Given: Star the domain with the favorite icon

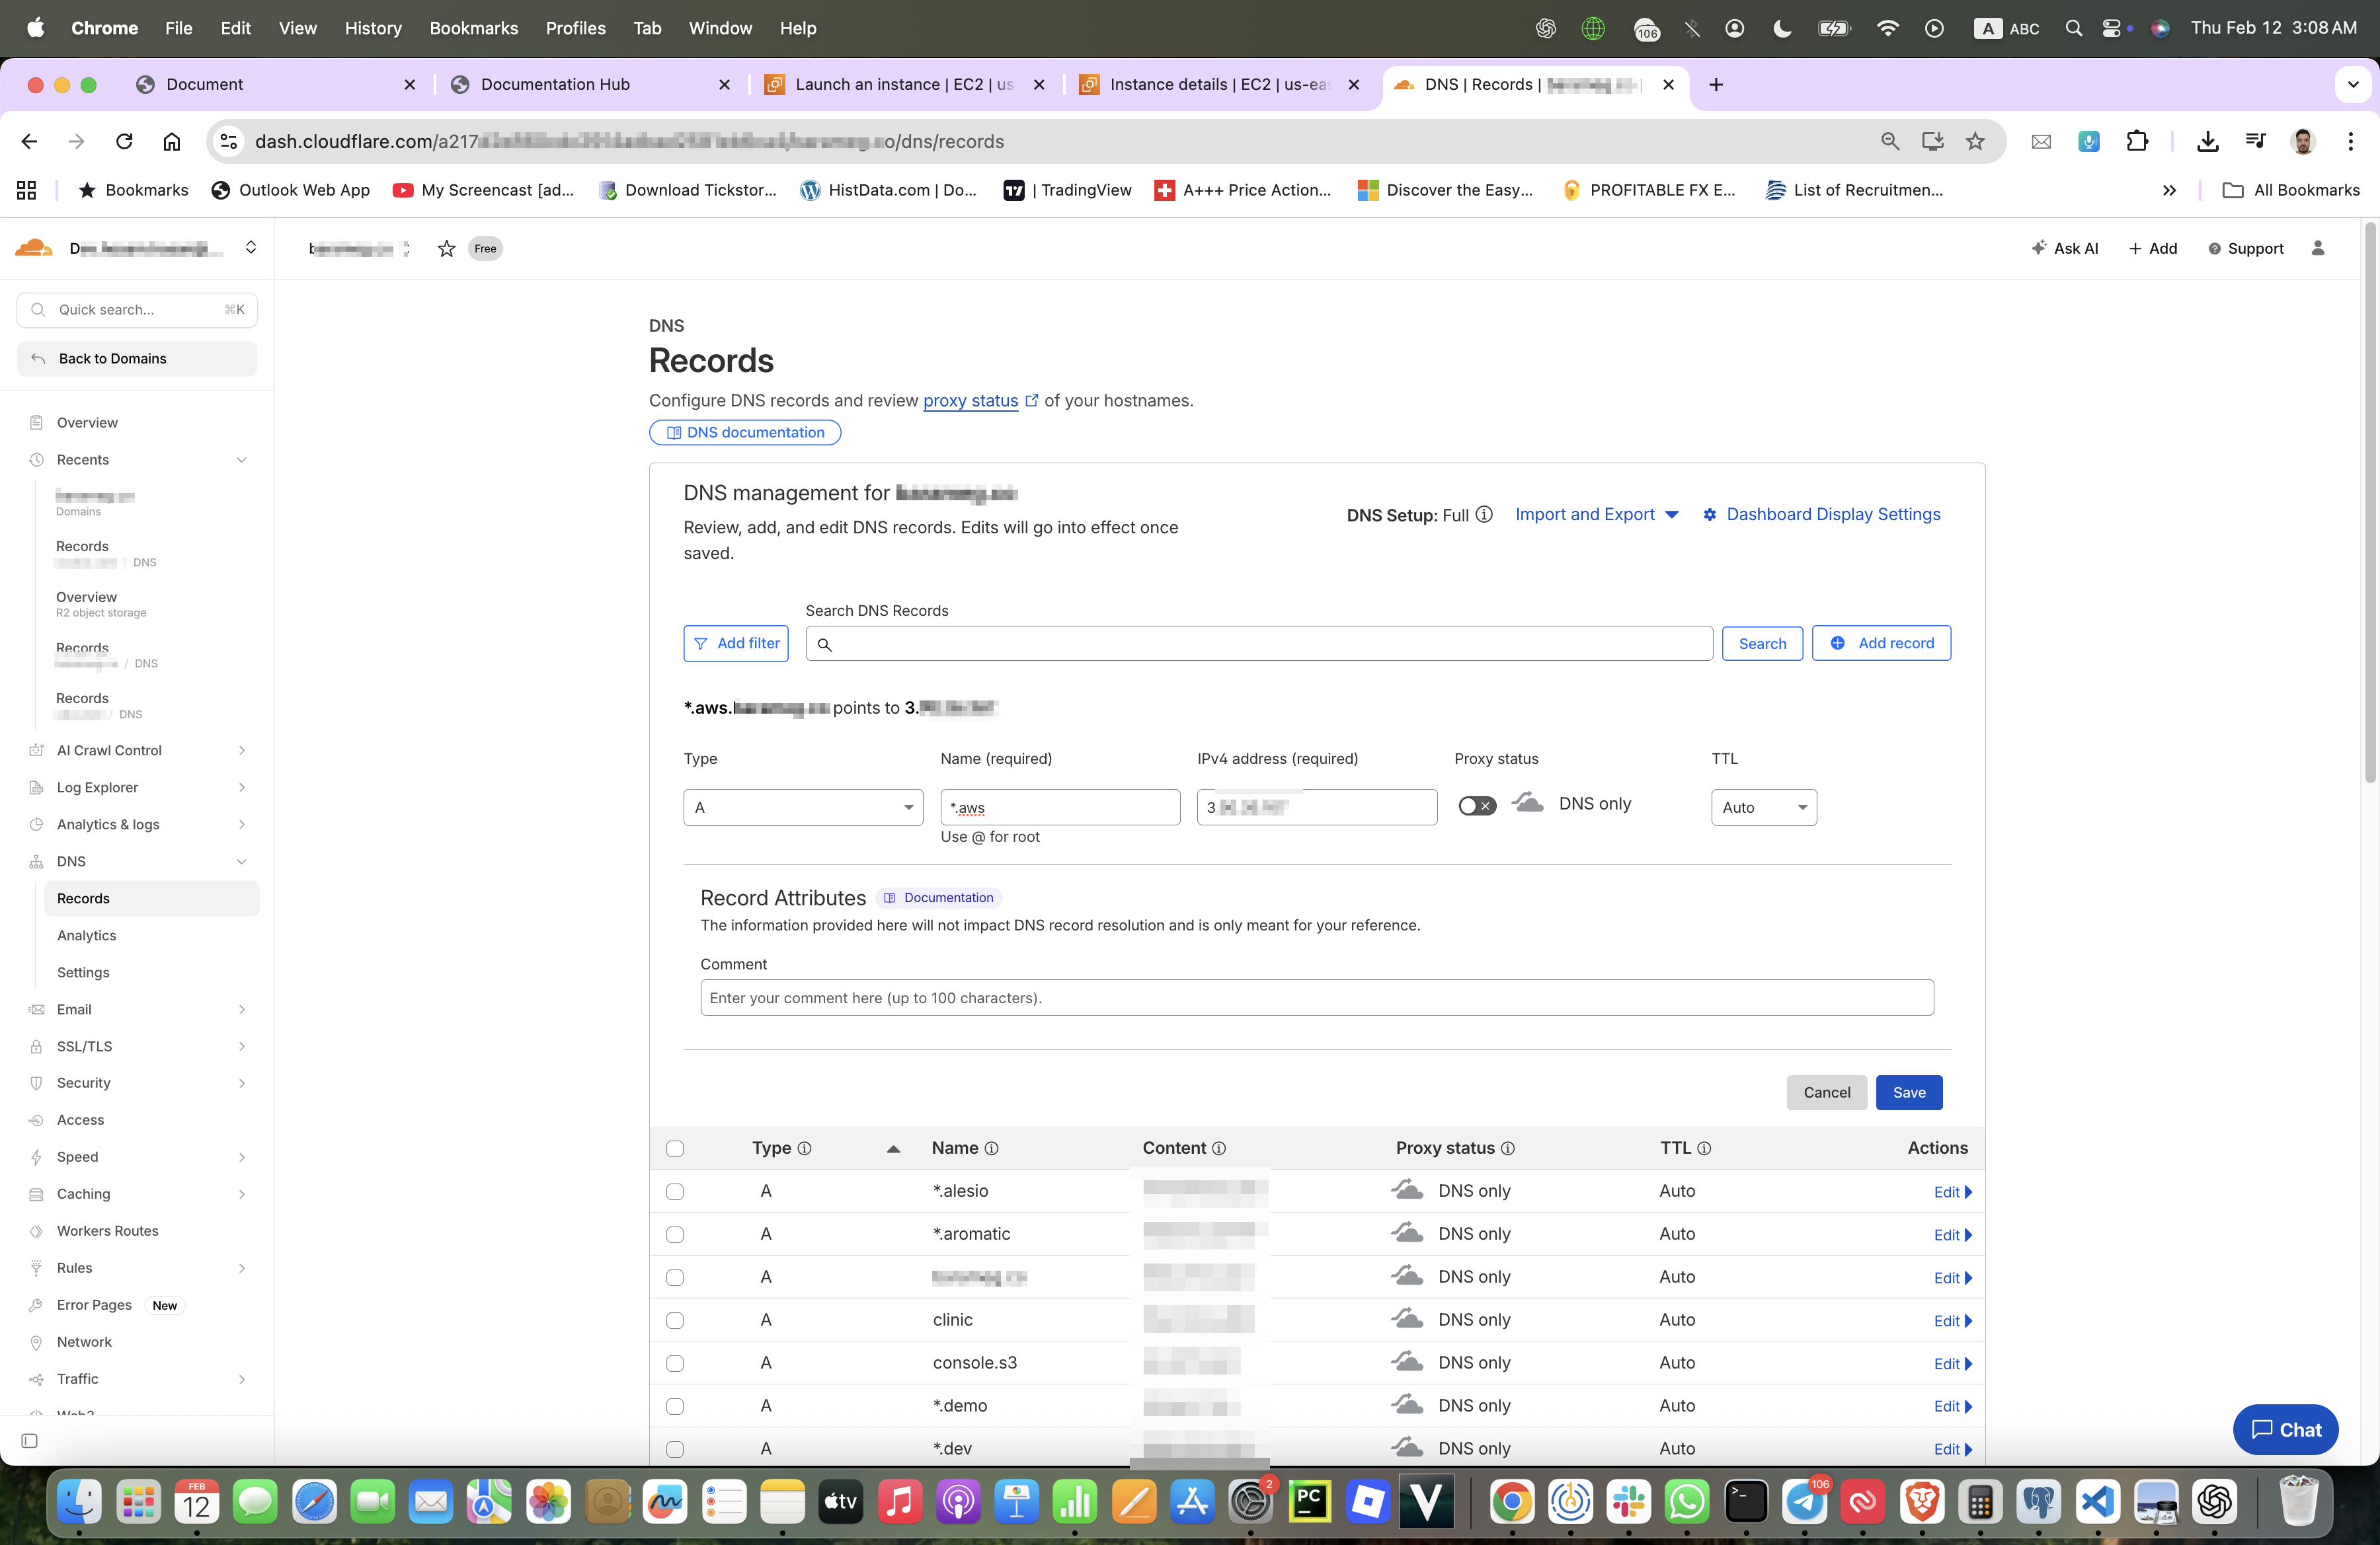Looking at the screenshot, I should coord(446,249).
